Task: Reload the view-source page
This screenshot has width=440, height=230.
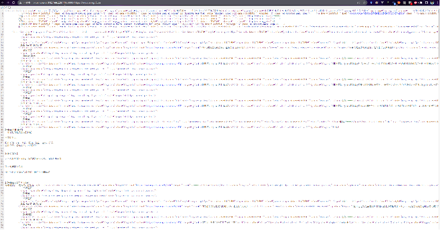Action: pyautogui.click(x=13, y=2)
